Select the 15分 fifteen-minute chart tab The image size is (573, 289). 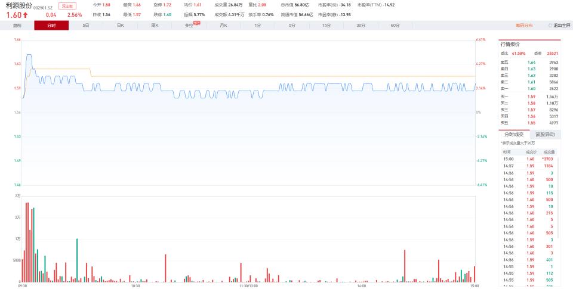[x=326, y=26]
